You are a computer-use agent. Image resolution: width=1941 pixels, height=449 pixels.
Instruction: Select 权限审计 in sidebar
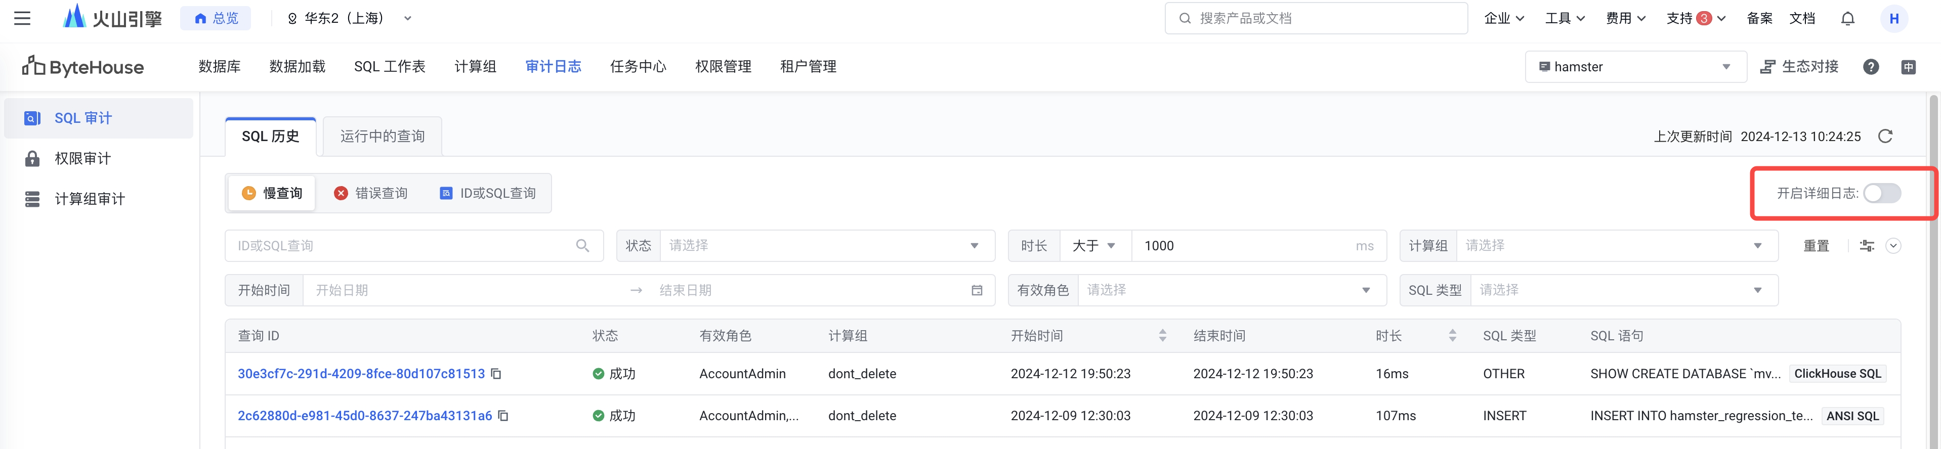click(98, 159)
